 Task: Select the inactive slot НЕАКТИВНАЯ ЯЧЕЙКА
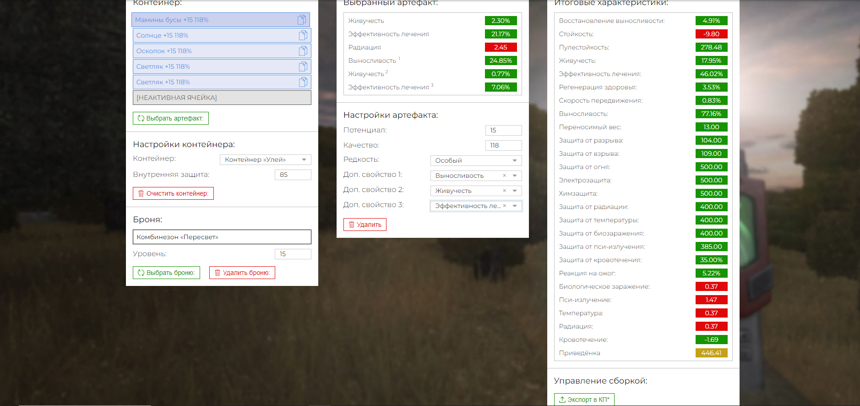point(222,98)
